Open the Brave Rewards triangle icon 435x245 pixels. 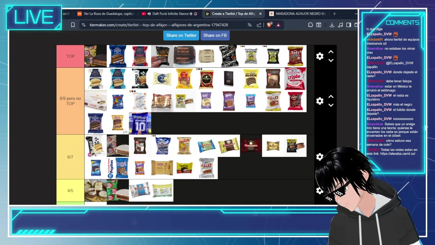coord(278,25)
